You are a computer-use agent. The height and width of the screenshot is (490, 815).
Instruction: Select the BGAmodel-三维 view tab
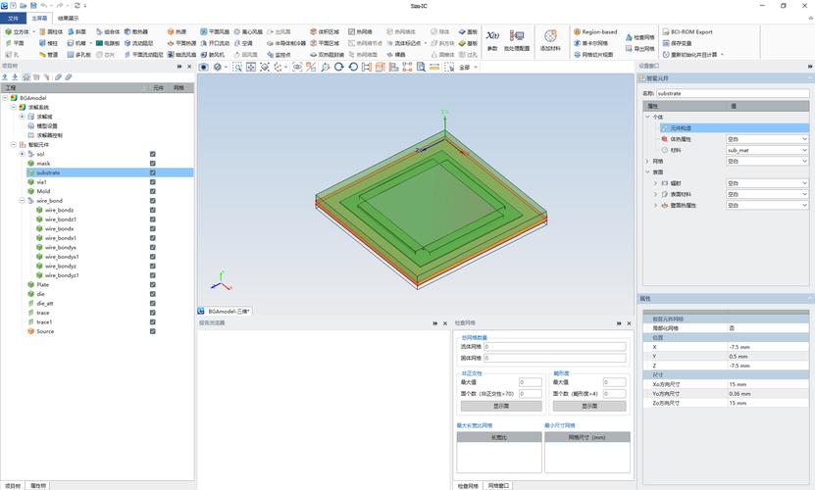[225, 312]
